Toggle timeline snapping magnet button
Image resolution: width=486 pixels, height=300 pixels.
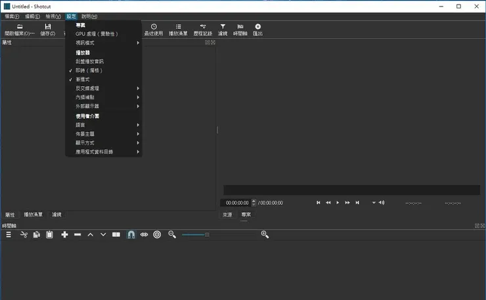click(131, 234)
